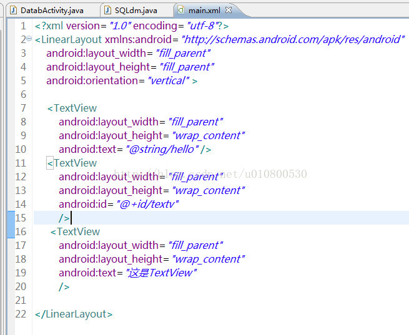Click the "utf-8" encoding value

tap(202, 26)
